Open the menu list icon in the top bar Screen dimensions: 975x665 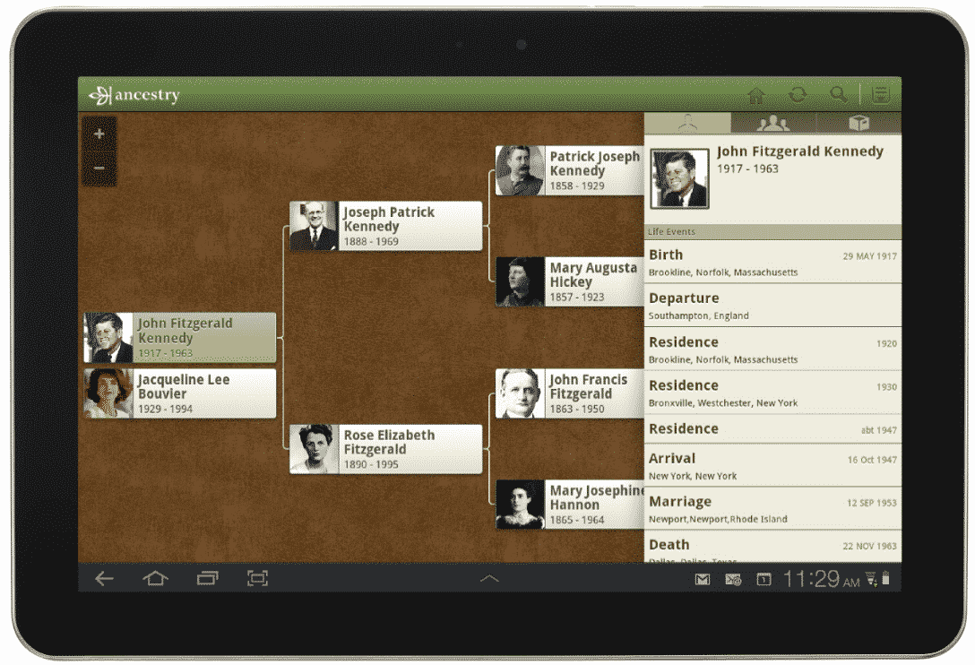coord(881,95)
